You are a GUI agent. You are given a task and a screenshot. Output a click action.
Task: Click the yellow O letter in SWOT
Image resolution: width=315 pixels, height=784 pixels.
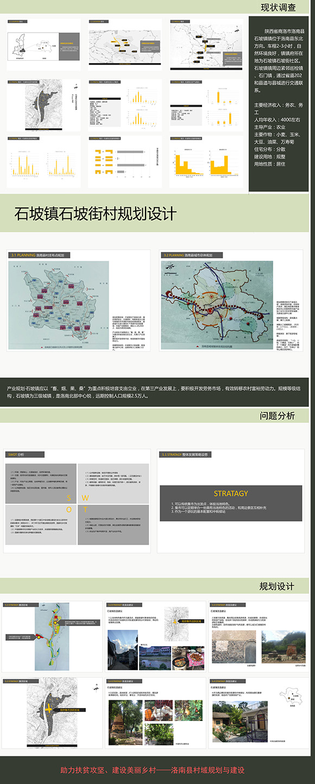point(68,510)
